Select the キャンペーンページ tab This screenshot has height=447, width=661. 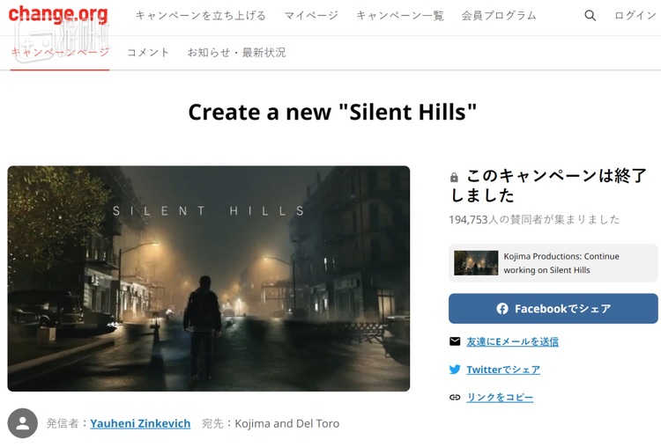pyautogui.click(x=60, y=53)
